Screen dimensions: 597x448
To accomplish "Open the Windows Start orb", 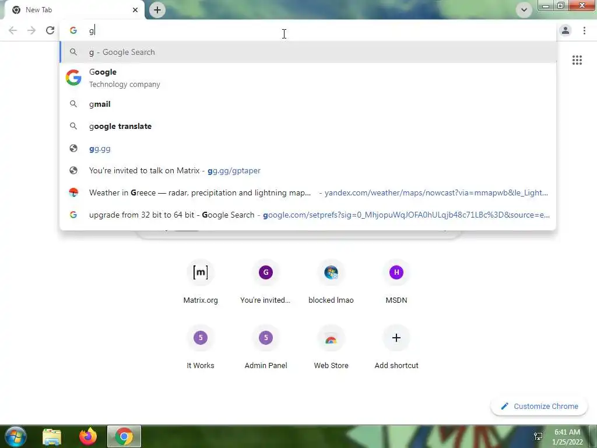I will (x=16, y=436).
